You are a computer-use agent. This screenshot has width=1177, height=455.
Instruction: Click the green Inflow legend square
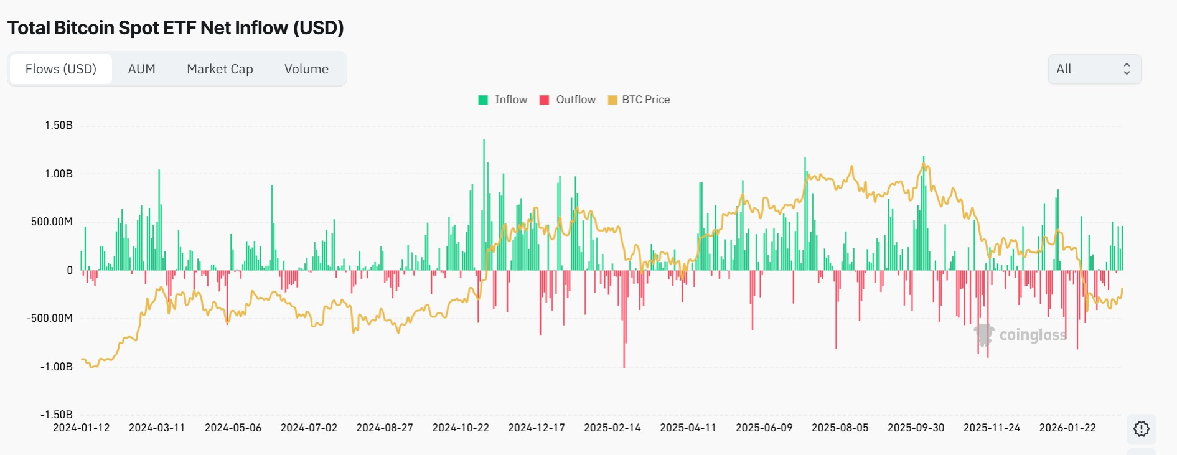(x=483, y=100)
